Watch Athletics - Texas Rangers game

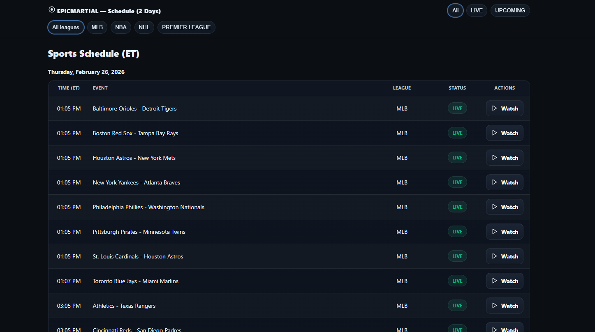click(x=505, y=306)
